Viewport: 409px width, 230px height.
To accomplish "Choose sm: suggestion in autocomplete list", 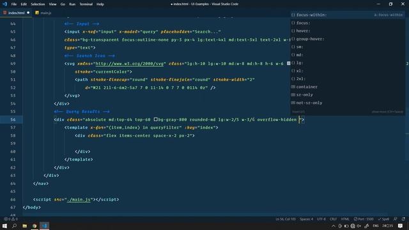I will point(348,47).
